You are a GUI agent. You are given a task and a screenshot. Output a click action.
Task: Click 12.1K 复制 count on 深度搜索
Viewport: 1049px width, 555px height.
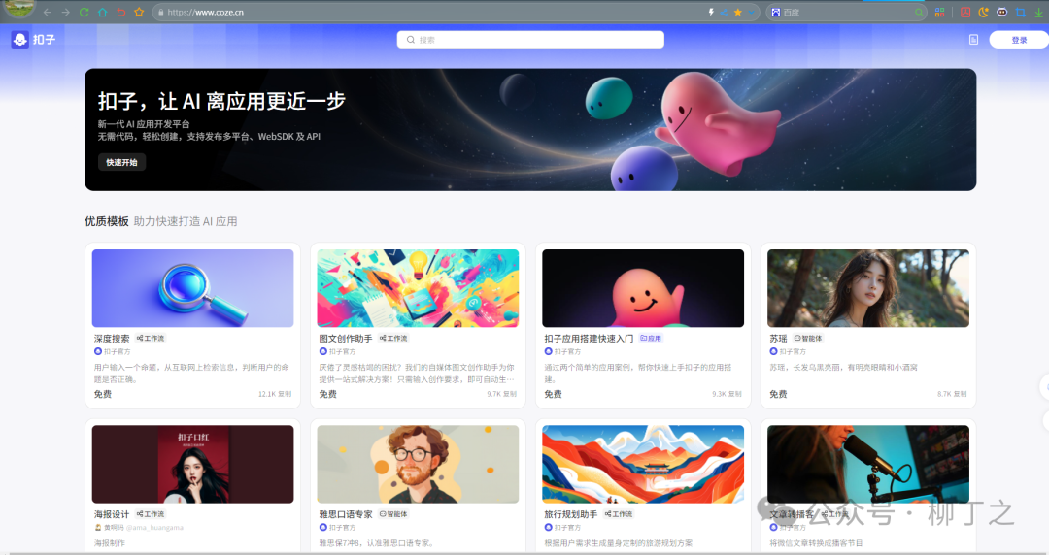click(x=275, y=394)
